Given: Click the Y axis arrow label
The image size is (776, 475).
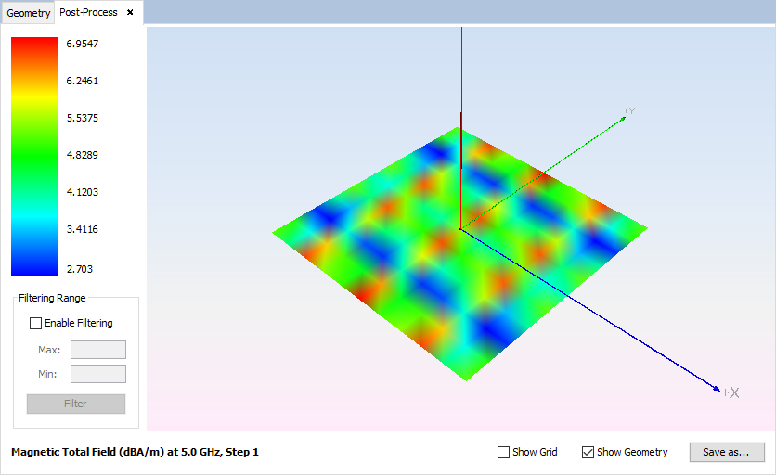Looking at the screenshot, I should click(x=630, y=111).
